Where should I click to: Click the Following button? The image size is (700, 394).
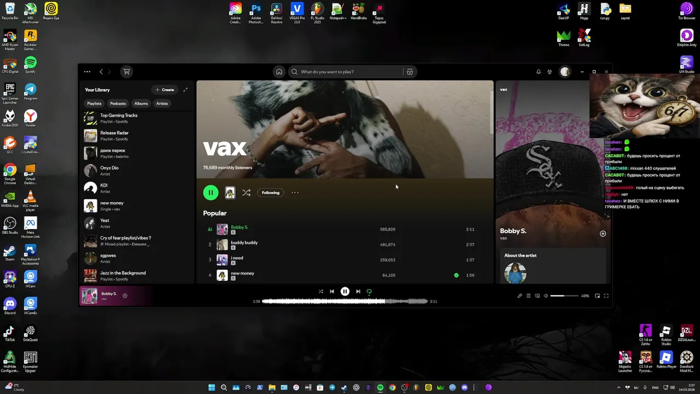click(270, 193)
